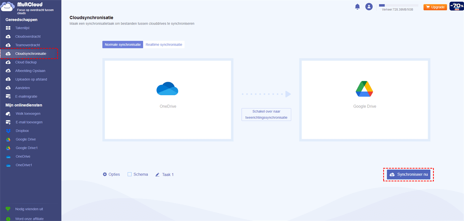The width and height of the screenshot is (464, 221).
Task: Click the traffic usage progress bar
Action: point(398,5)
